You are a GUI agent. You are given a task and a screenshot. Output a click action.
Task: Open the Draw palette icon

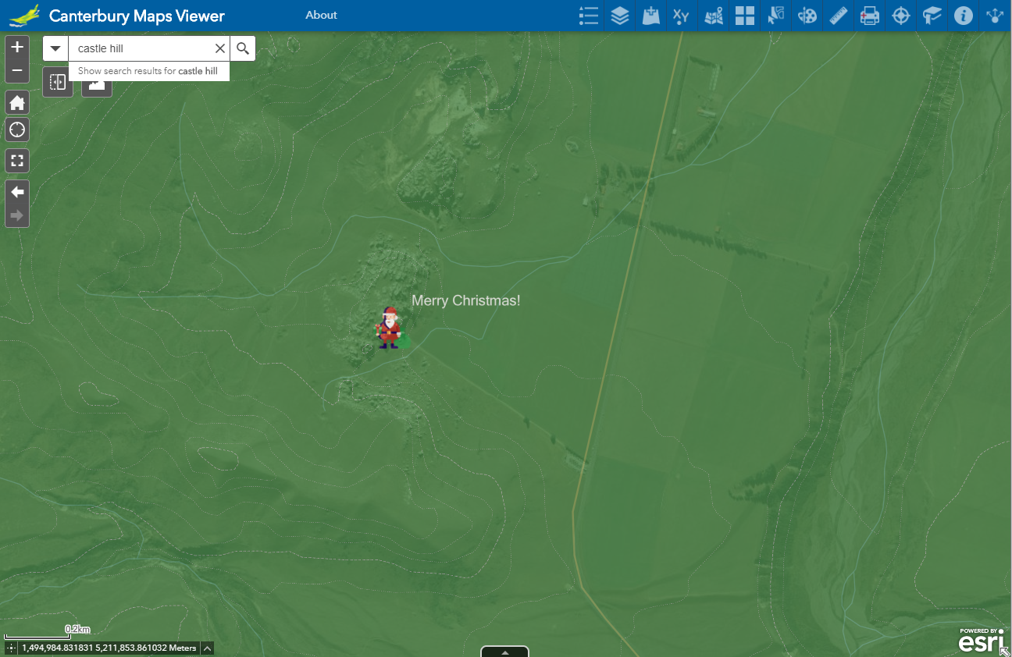(x=807, y=16)
